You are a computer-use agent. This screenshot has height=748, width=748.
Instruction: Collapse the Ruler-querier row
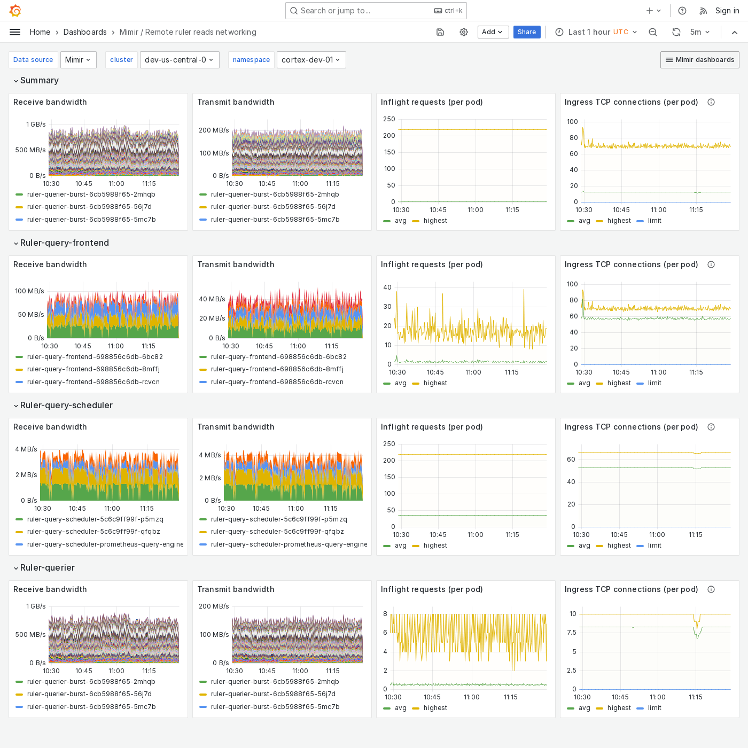coord(16,568)
